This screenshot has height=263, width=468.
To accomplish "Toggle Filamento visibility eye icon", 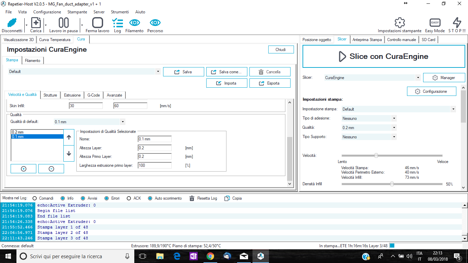I will pos(134,23).
